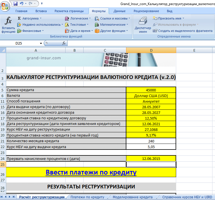Click Create from Selection button
The image size is (215, 200).
[183, 31]
